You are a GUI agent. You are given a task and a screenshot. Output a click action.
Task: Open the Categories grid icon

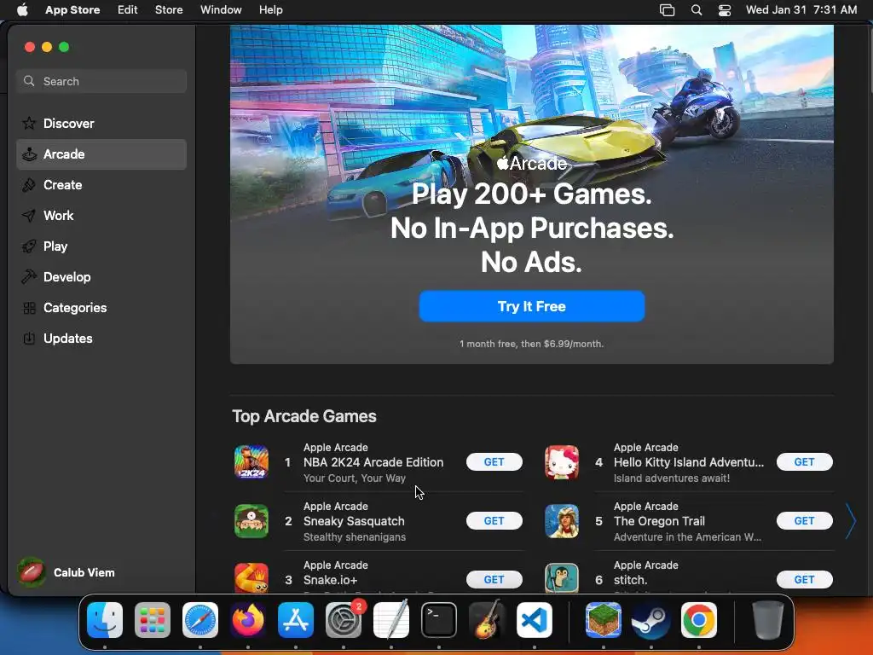click(x=29, y=307)
